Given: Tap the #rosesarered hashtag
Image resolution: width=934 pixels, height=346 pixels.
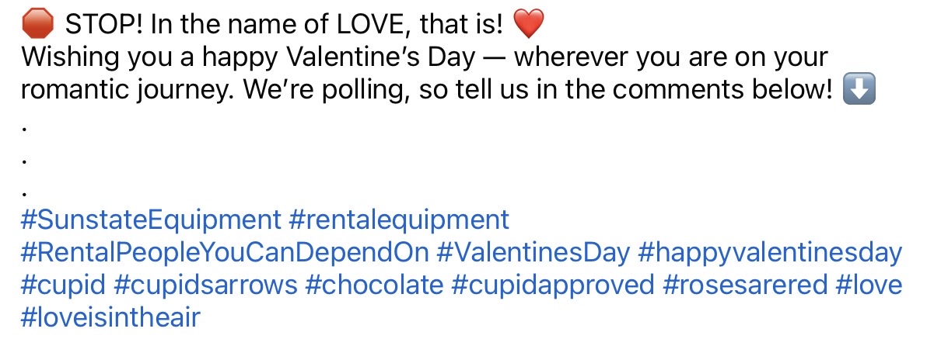Looking at the screenshot, I should pos(744,285).
